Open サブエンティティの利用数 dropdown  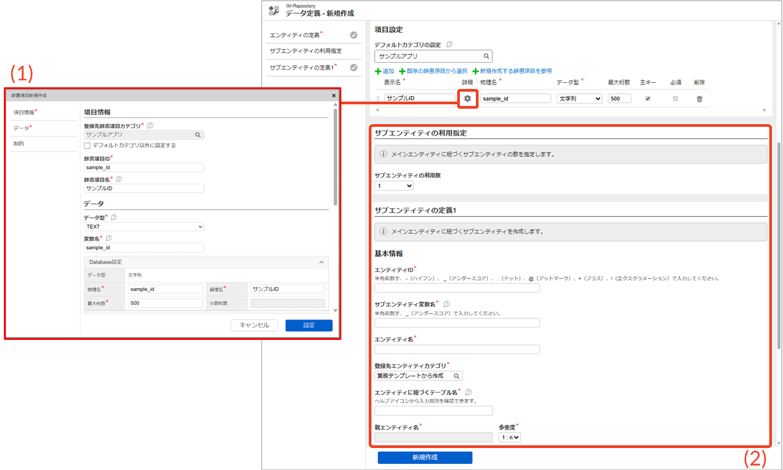(x=394, y=186)
